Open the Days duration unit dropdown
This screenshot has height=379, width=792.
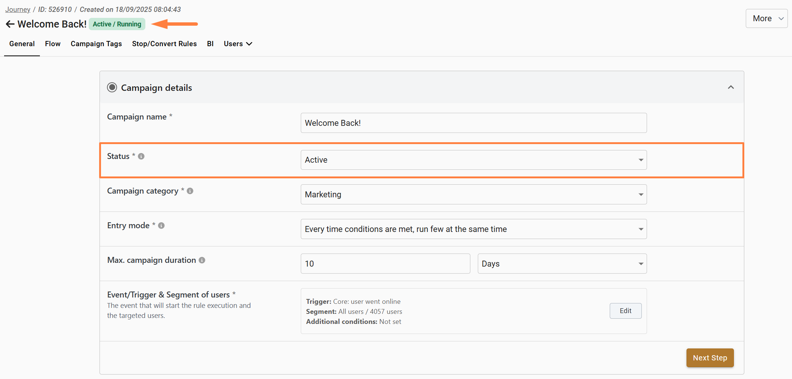[x=562, y=264]
